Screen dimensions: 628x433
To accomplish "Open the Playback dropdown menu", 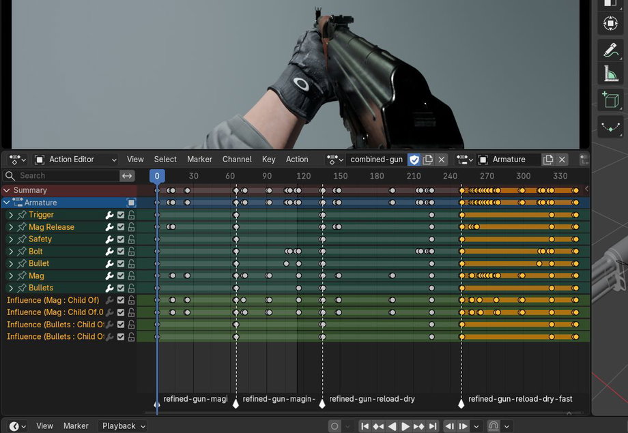I will click(124, 426).
